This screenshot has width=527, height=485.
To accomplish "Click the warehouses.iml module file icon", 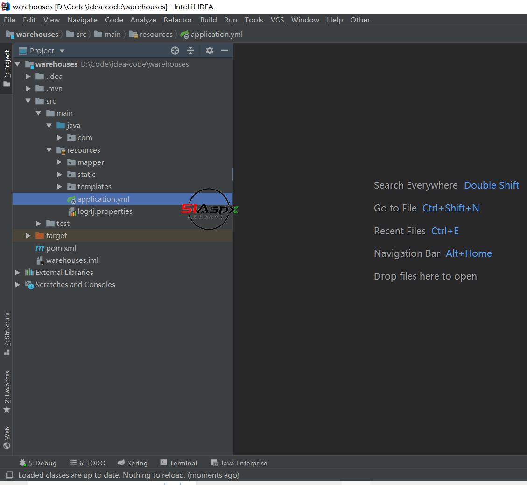I will [x=40, y=260].
